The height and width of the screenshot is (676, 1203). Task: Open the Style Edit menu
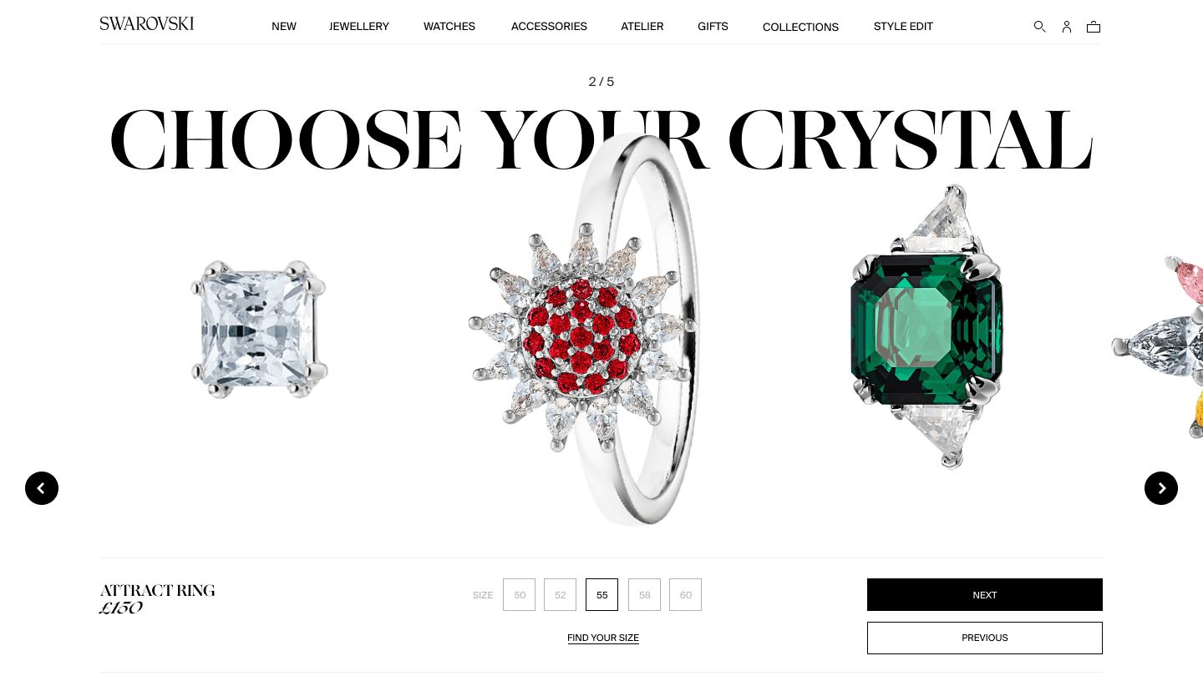coord(903,27)
